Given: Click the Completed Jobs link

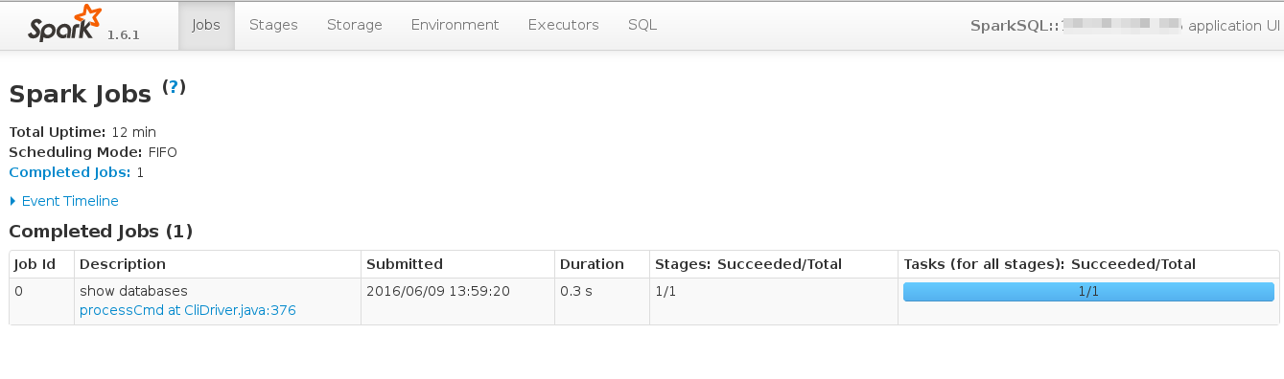Looking at the screenshot, I should pos(69,172).
